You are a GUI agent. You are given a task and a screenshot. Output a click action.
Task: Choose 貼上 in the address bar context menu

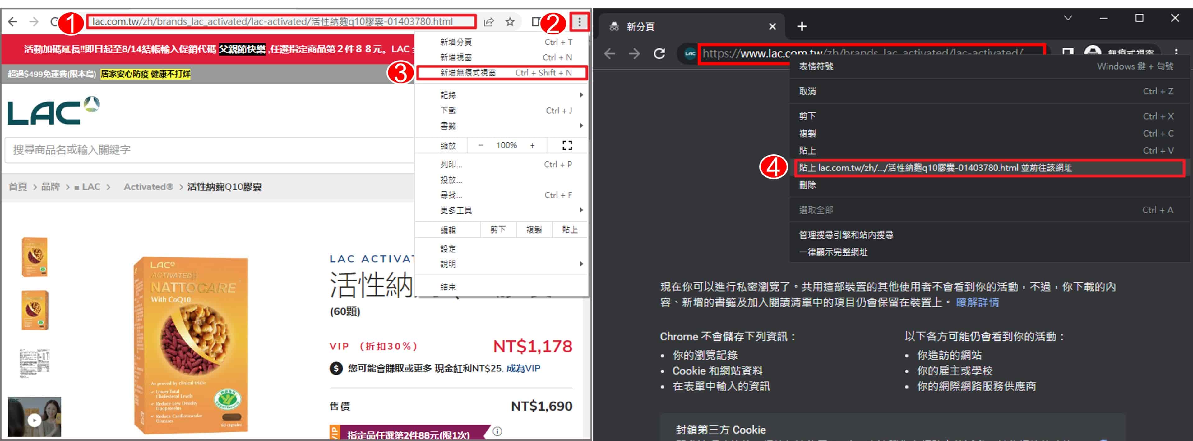(989, 150)
